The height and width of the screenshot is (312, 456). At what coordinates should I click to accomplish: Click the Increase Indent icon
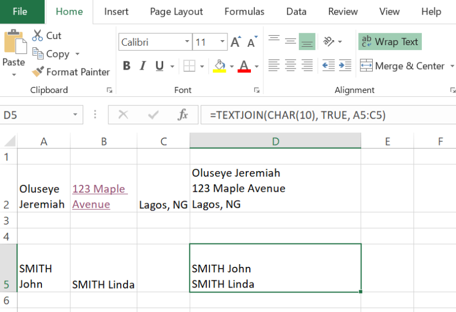[x=345, y=66]
